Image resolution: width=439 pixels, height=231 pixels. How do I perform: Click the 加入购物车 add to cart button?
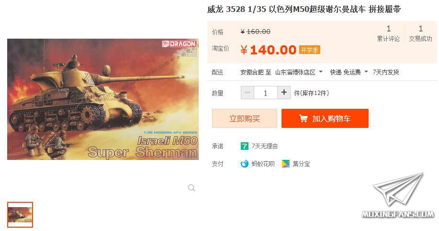[x=325, y=118]
